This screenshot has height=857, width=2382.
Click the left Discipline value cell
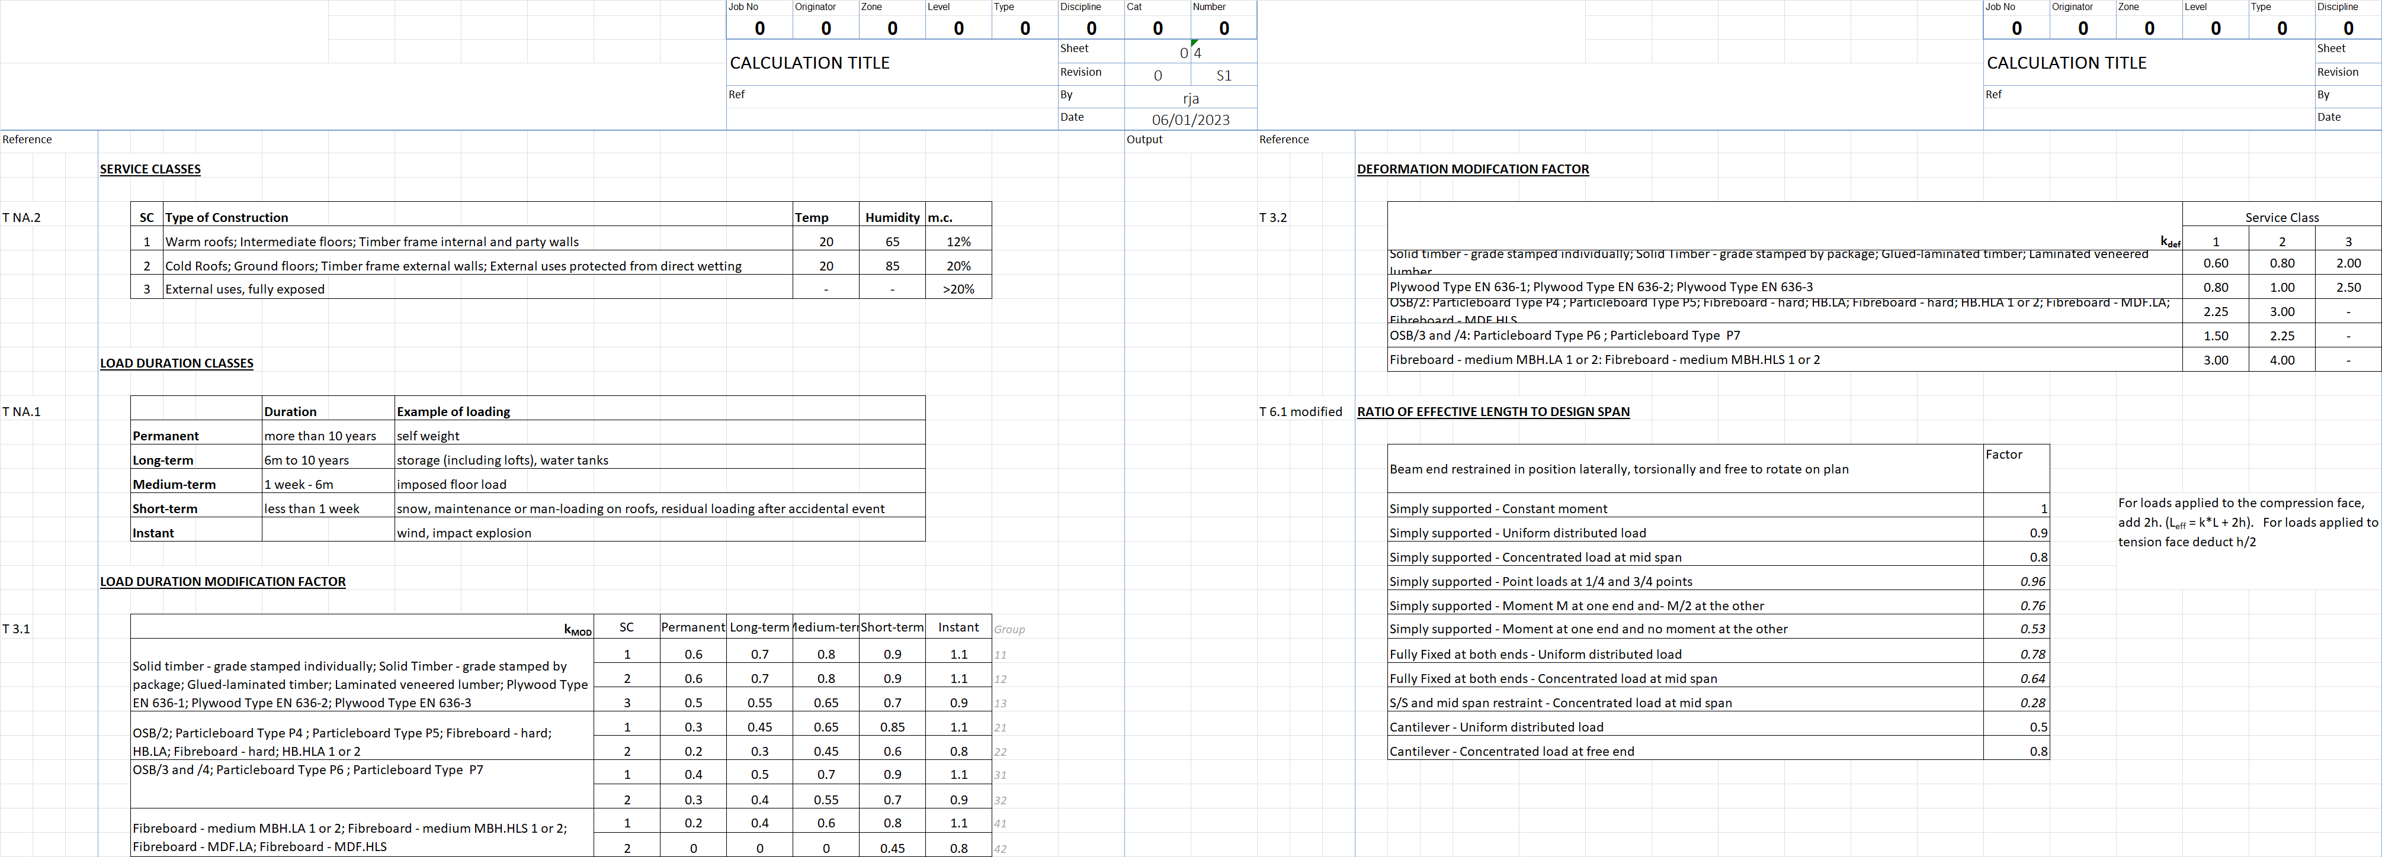pos(1091,28)
